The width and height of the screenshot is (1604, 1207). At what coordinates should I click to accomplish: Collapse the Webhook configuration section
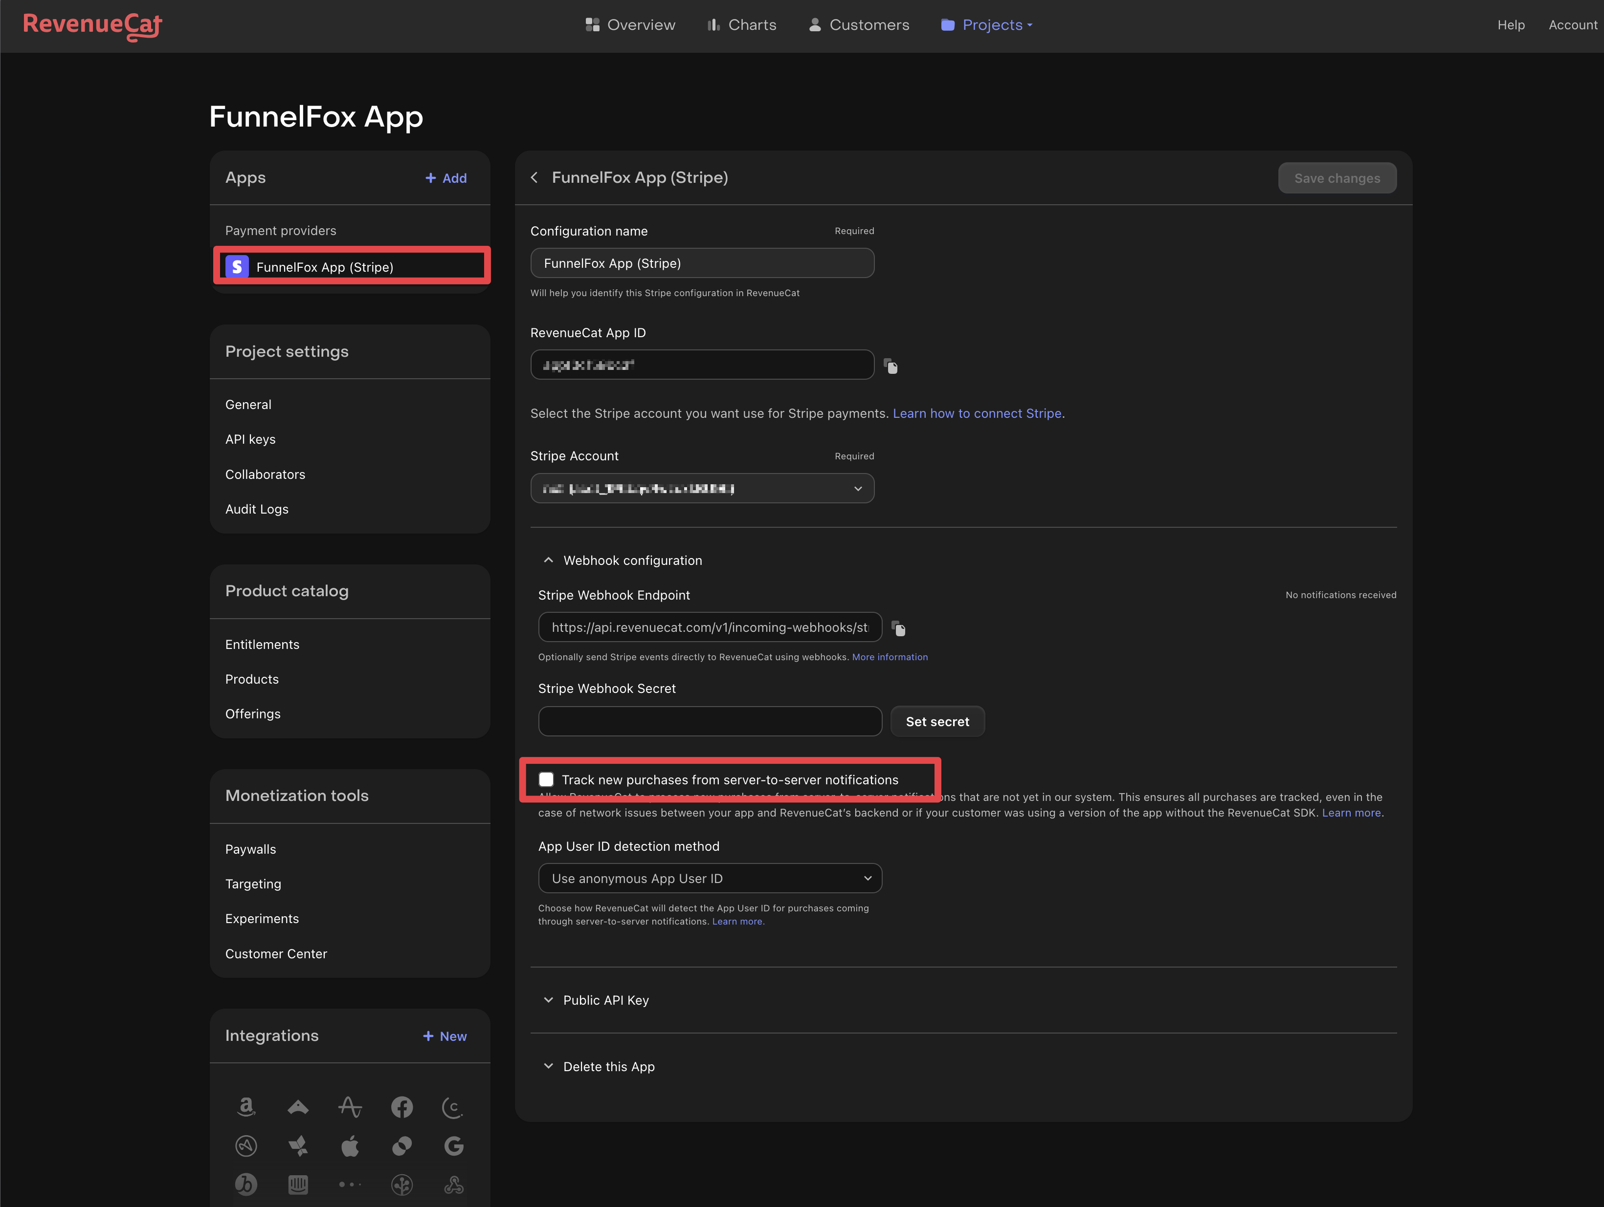click(x=632, y=560)
